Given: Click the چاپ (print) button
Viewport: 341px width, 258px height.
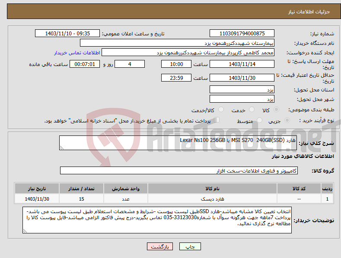Looking at the screenshot, I should (190, 246).
